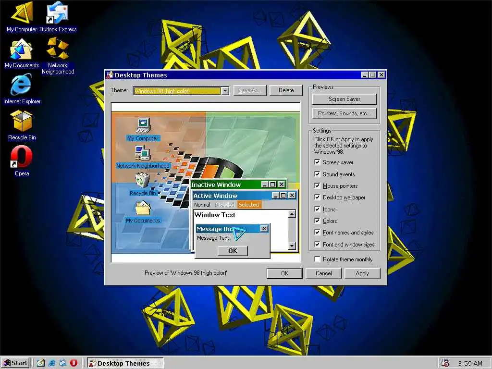The width and height of the screenshot is (492, 369).
Task: Click Desktop Themes taskbar button
Action: pyautogui.click(x=125, y=363)
